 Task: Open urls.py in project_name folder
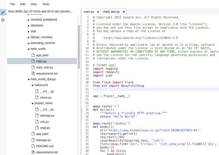[x=44, y=122]
